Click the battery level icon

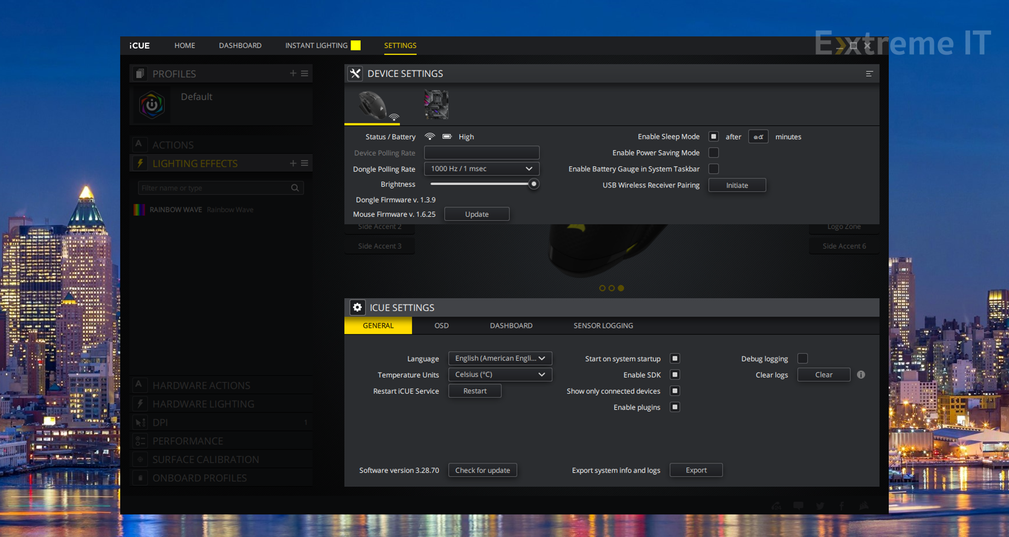[x=447, y=137]
